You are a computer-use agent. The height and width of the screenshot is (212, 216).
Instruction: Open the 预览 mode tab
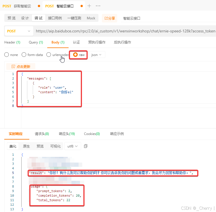[x=11, y=18]
